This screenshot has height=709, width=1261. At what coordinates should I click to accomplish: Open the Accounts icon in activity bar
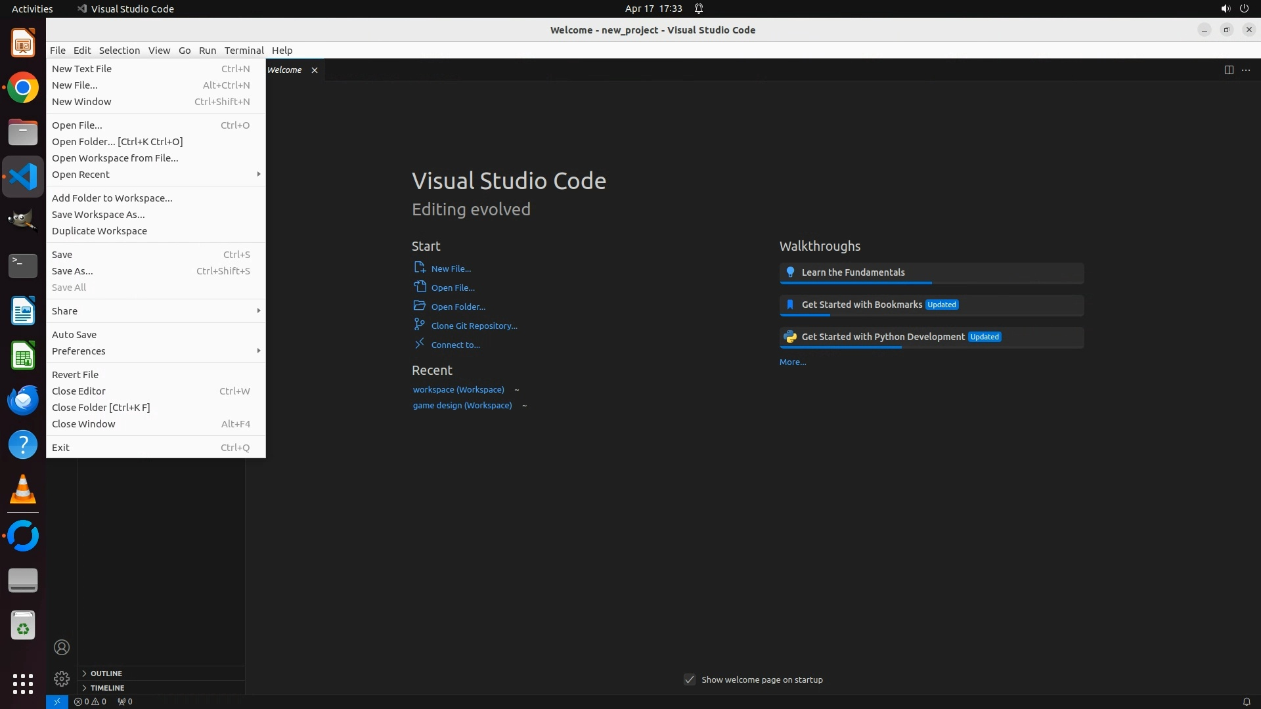[x=62, y=647]
